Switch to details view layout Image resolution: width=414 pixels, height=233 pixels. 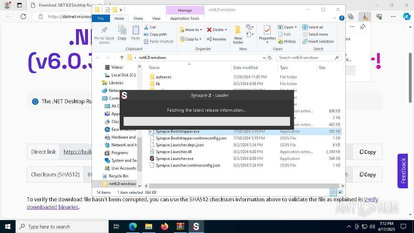(333, 192)
